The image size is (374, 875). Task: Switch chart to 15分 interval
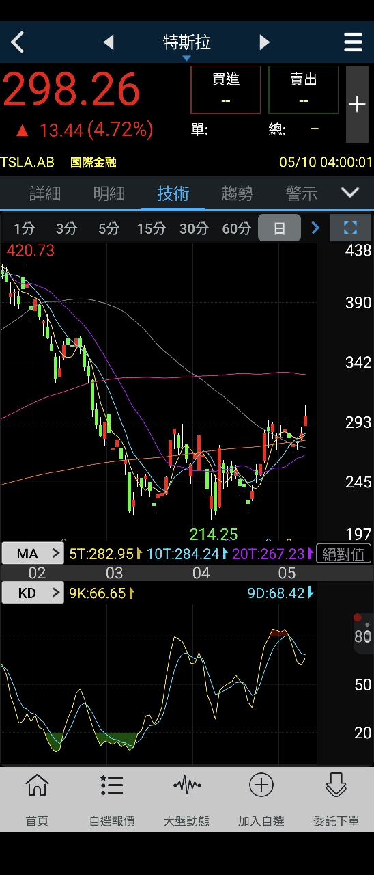pos(151,228)
